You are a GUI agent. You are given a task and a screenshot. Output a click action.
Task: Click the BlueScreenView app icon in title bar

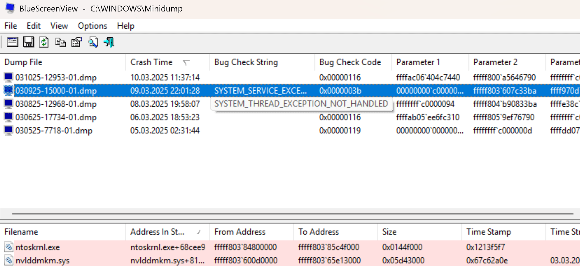point(10,8)
